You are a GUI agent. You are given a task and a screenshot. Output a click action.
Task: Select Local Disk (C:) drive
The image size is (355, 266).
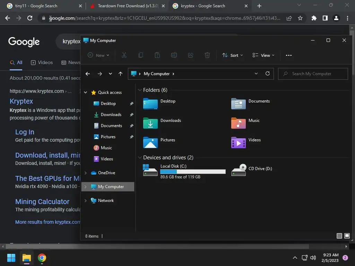(x=184, y=171)
